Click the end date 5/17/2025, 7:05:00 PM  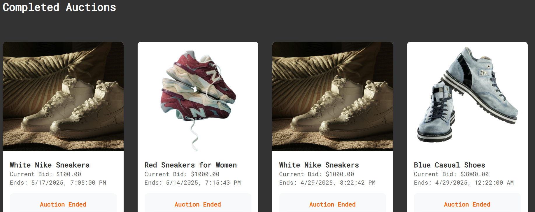point(58,183)
